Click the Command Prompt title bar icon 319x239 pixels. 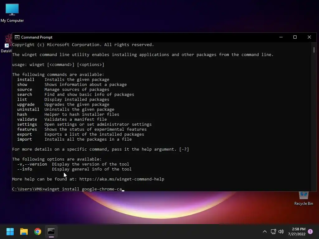pos(17,37)
